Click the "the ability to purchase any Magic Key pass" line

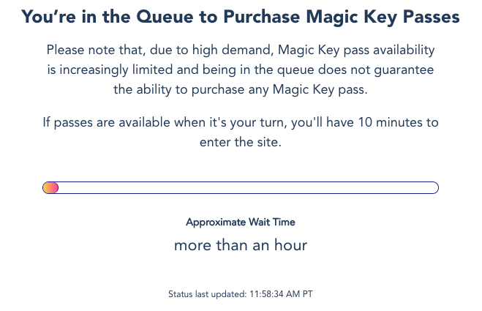click(241, 89)
